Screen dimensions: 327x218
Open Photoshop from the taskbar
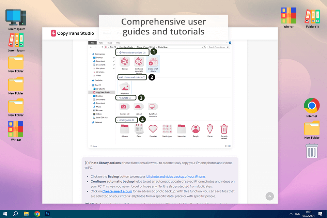(47, 214)
